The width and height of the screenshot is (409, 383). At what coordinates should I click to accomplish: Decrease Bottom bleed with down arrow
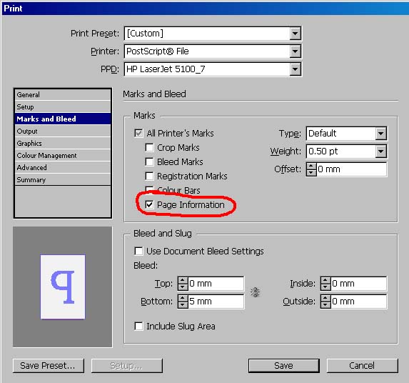click(x=183, y=304)
